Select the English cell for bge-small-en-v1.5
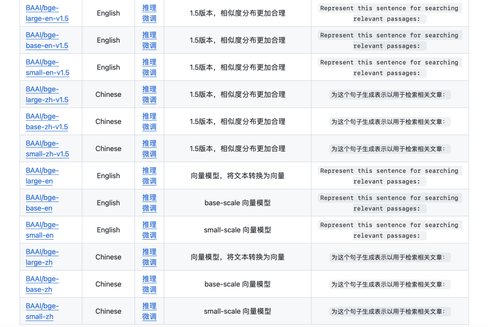 [x=108, y=68]
